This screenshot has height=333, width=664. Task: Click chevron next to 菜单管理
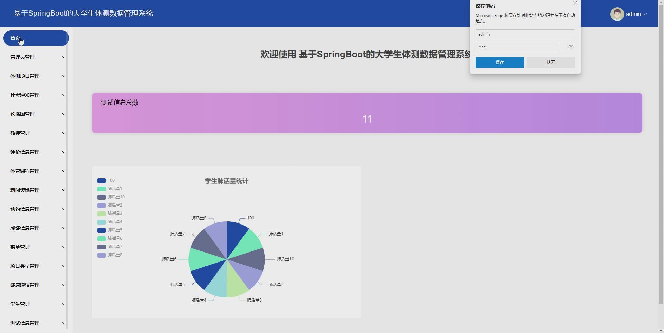click(x=64, y=247)
